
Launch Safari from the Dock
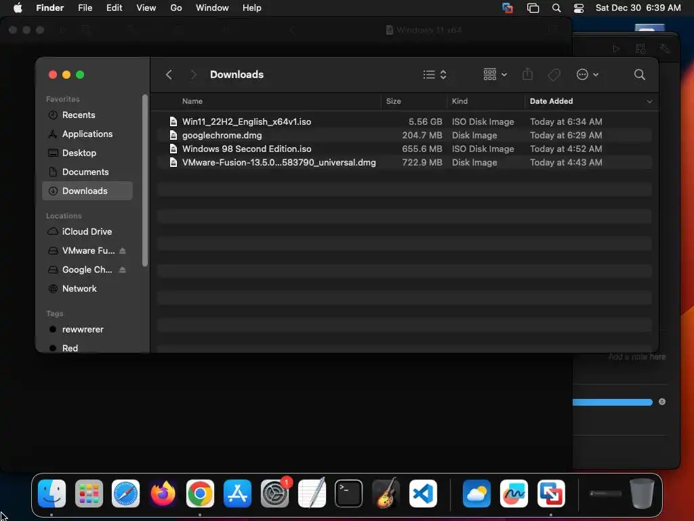point(125,494)
